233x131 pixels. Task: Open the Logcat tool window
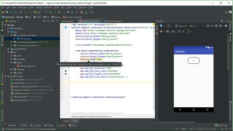click(35, 125)
